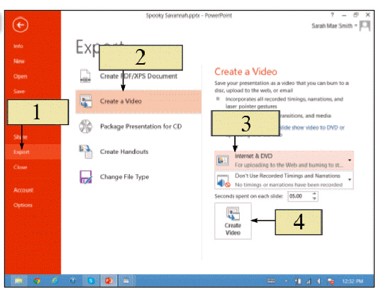Click the network signal tray icon

(x=309, y=281)
